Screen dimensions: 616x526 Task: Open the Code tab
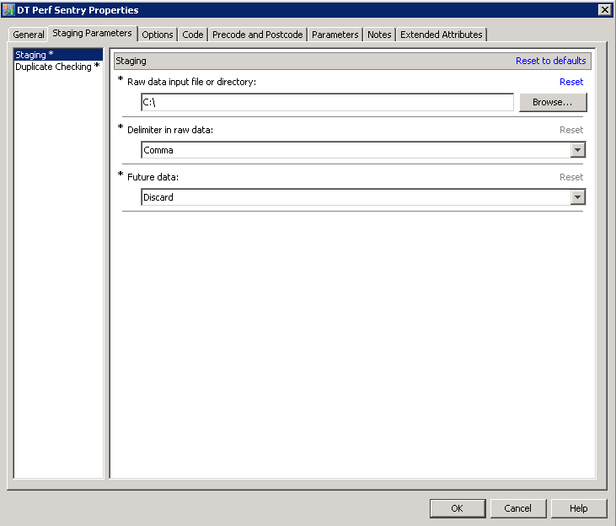coord(193,35)
